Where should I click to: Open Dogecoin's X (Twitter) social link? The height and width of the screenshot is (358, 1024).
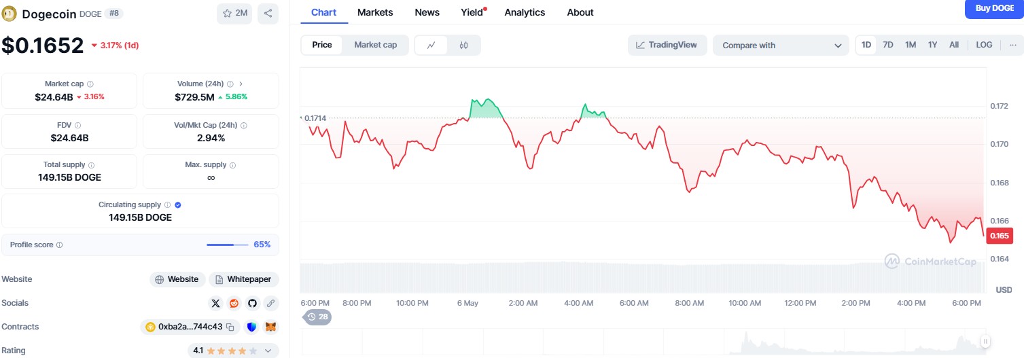[x=216, y=303]
